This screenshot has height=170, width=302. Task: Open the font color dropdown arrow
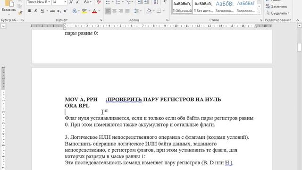click(x=99, y=11)
